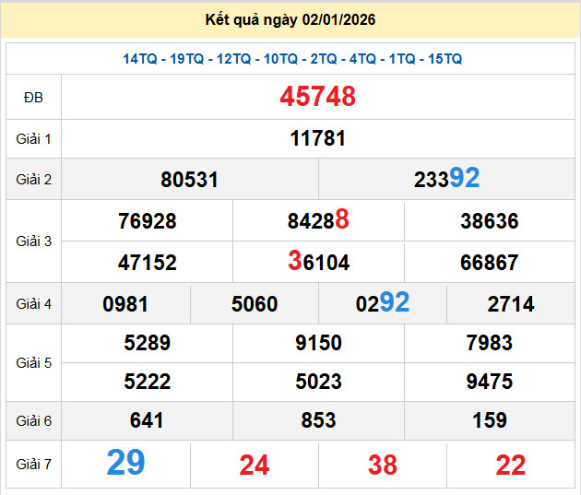Click the Giải 3 number 66867
This screenshot has height=495, width=581.
click(489, 263)
